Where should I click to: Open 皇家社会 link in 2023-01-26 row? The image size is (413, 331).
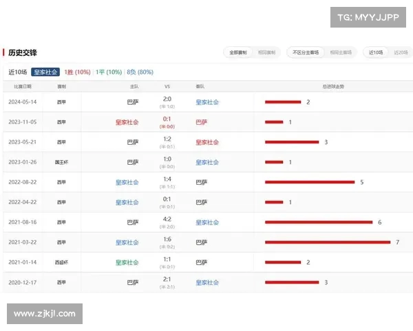tap(207, 162)
